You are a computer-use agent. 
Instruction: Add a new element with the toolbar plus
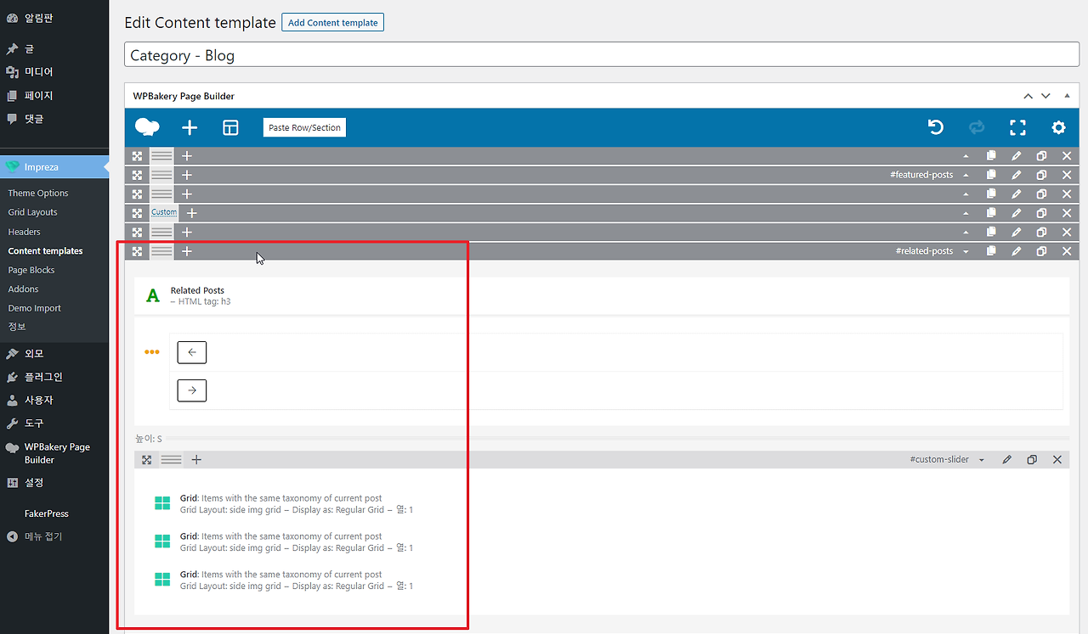tap(190, 127)
